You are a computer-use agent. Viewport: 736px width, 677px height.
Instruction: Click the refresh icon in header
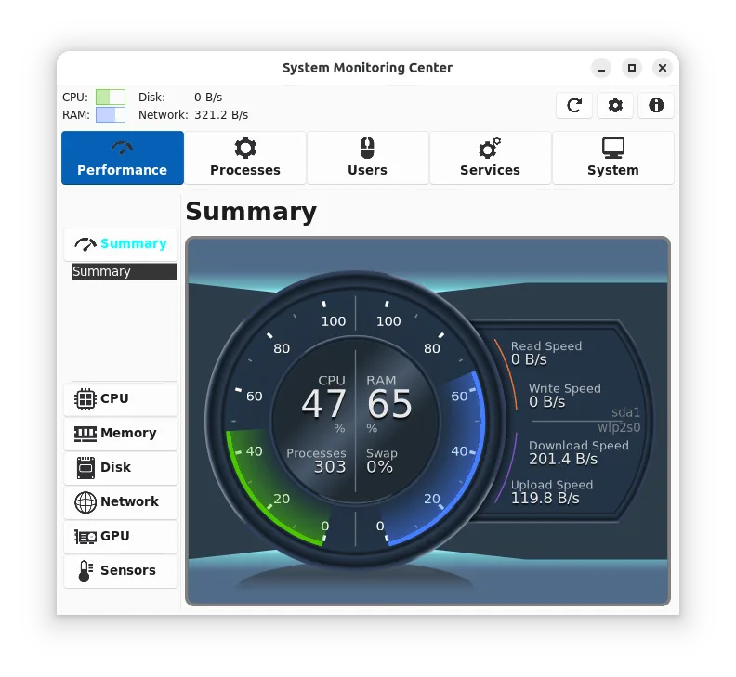574,105
